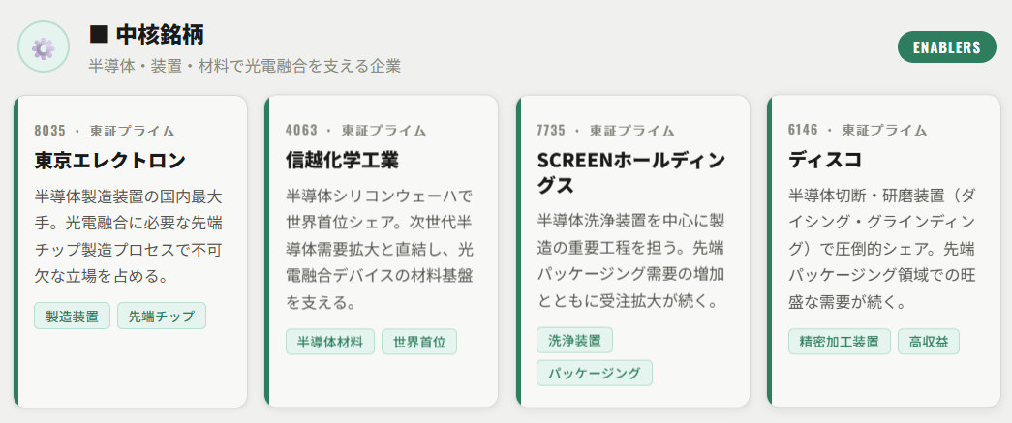Open the 信越化学工業 company title
This screenshot has width=1012, height=423.
click(342, 159)
